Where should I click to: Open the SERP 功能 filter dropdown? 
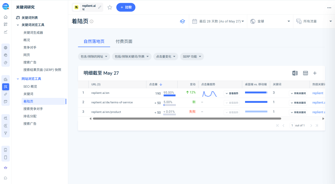192,57
